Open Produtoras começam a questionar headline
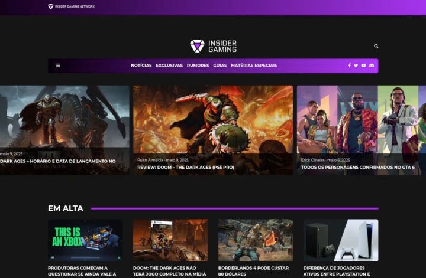Image resolution: width=426 pixels, height=278 pixels. click(x=82, y=272)
